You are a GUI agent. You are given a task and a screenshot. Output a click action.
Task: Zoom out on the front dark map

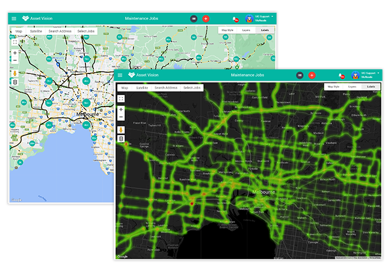coord(121,117)
